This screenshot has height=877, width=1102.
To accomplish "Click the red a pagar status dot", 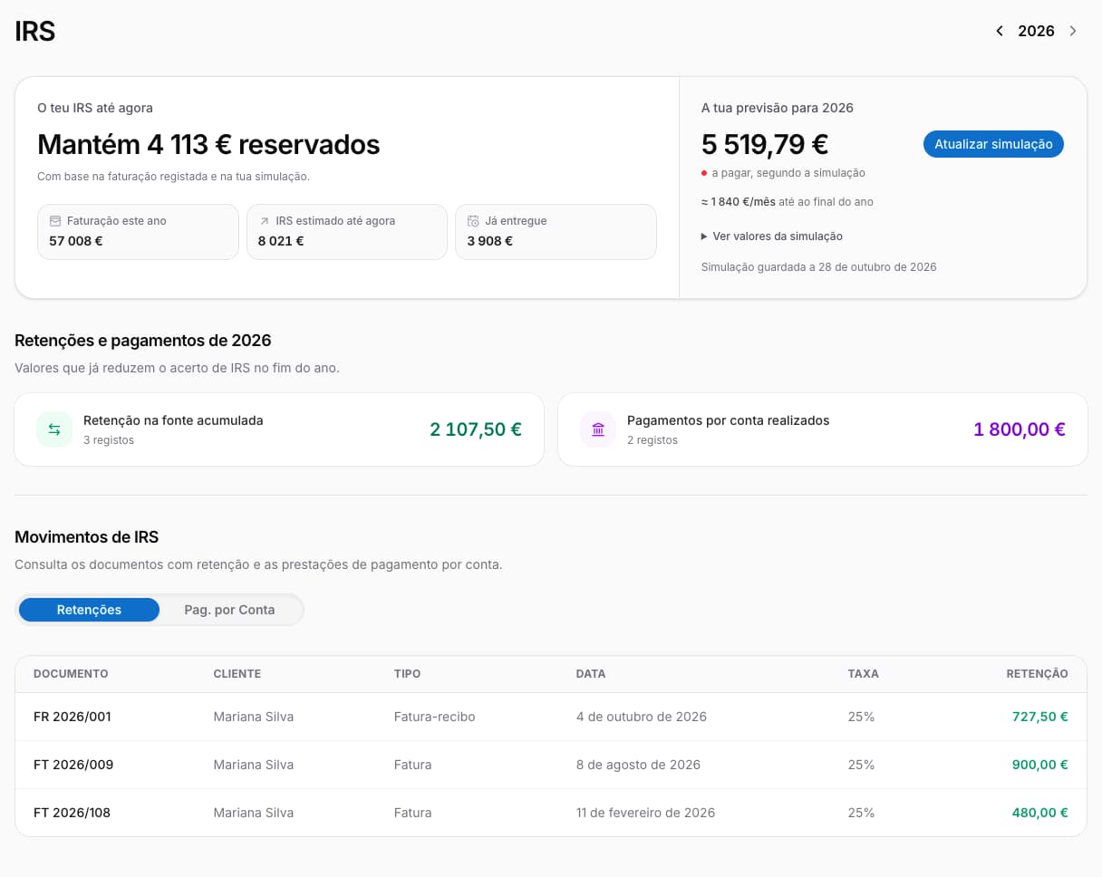I will (x=704, y=173).
